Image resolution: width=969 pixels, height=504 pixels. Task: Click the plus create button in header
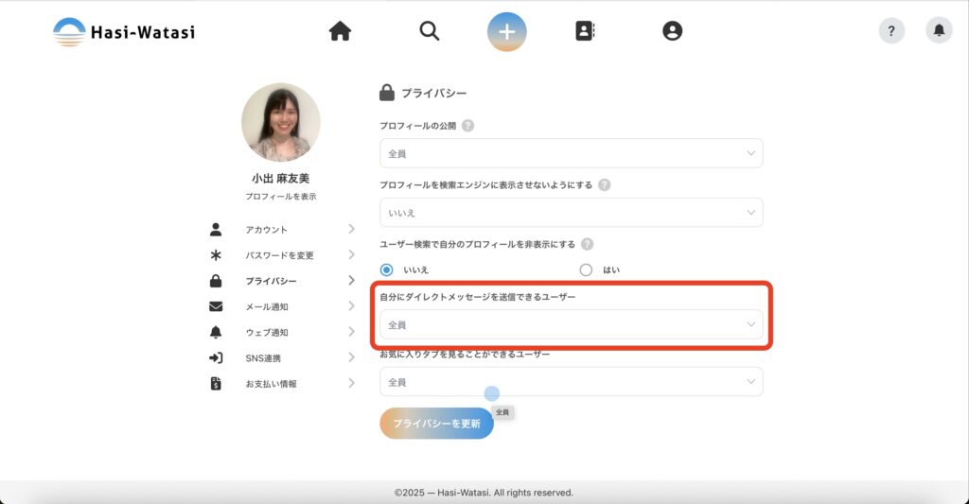coord(507,31)
